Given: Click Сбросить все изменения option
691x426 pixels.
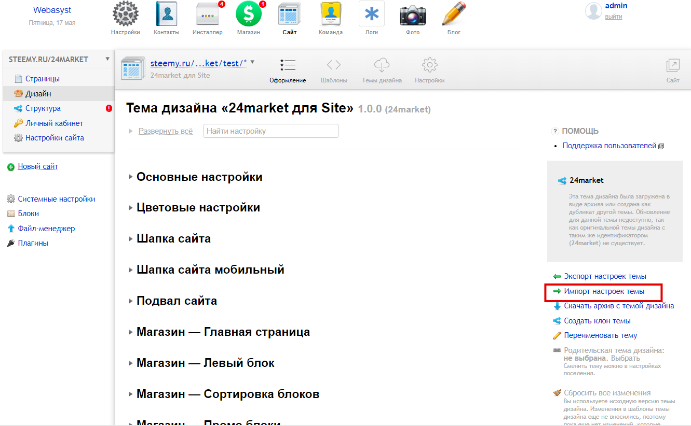Looking at the screenshot, I should pyautogui.click(x=607, y=393).
